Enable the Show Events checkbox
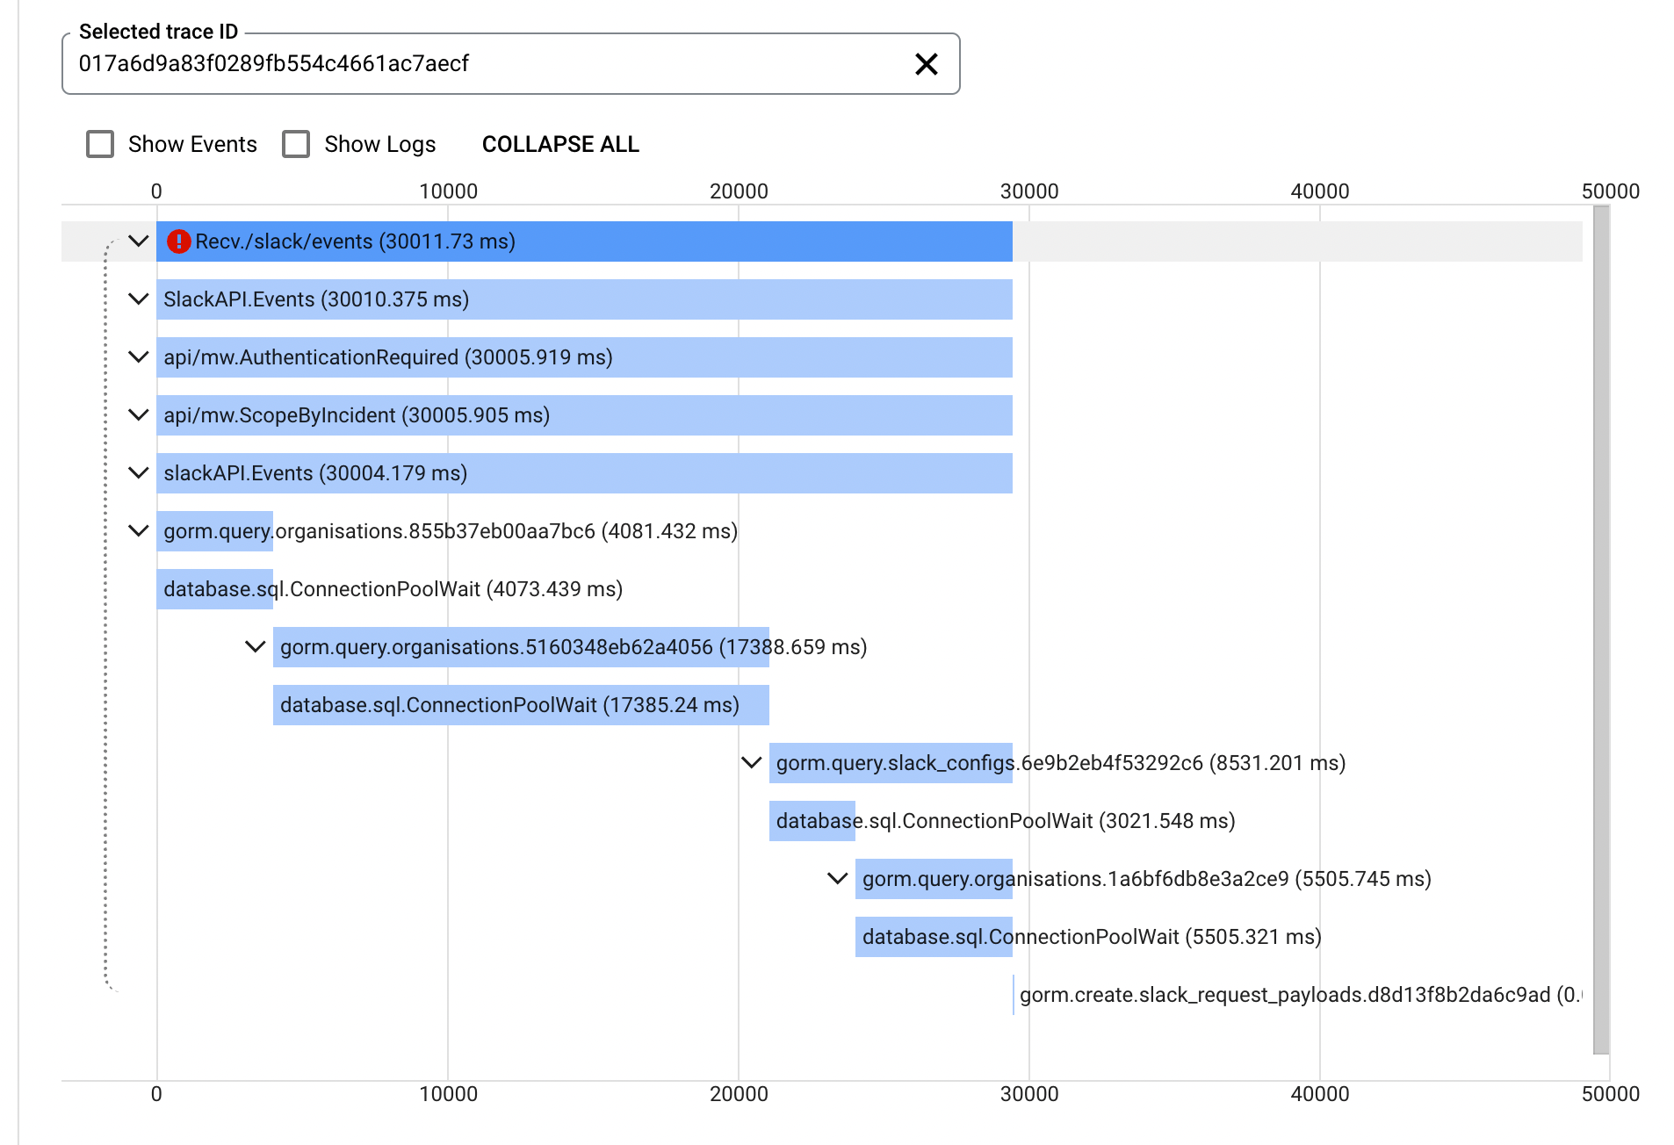The height and width of the screenshot is (1145, 1674). coord(99,143)
